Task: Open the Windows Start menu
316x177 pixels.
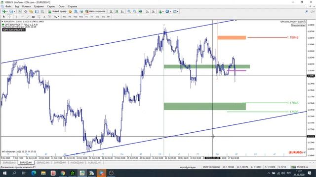Action: pyautogui.click(x=4, y=173)
